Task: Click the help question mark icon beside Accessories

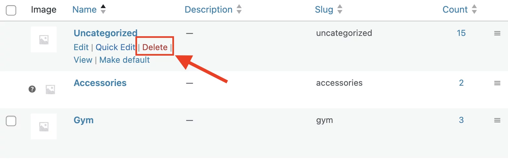Action: 32,89
